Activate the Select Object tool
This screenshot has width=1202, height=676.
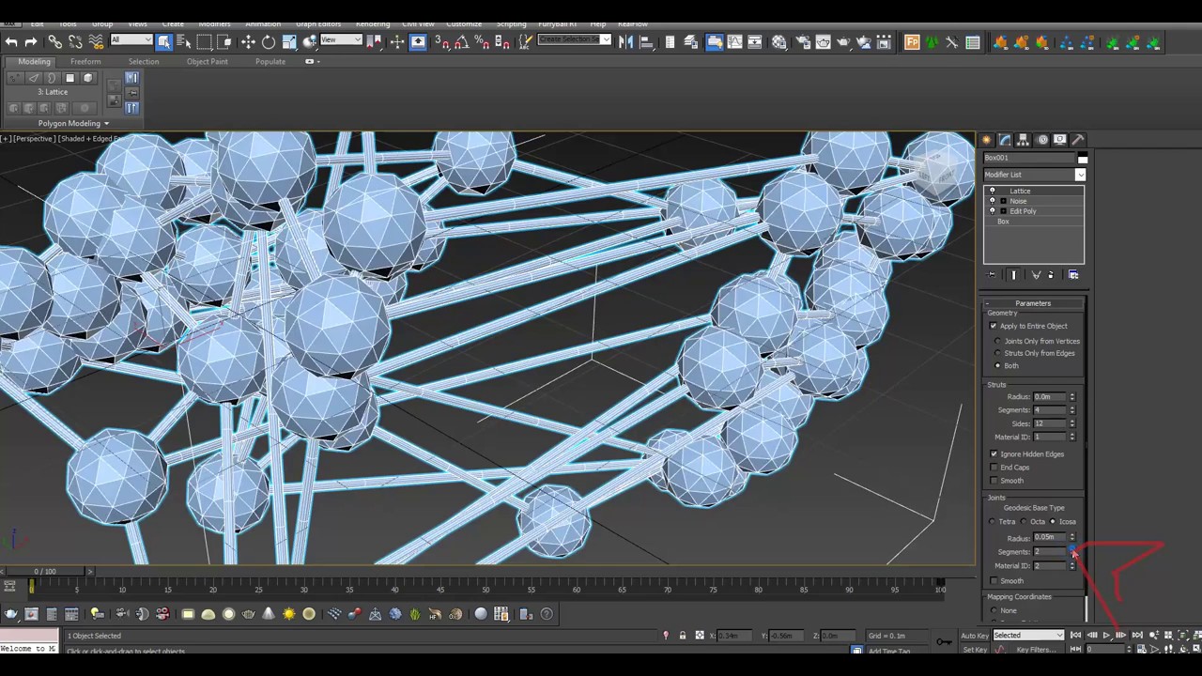pyautogui.click(x=164, y=42)
